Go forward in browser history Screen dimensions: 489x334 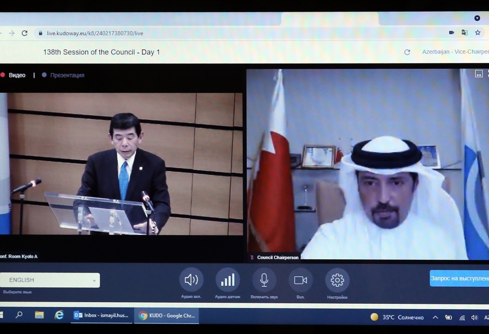(12, 33)
